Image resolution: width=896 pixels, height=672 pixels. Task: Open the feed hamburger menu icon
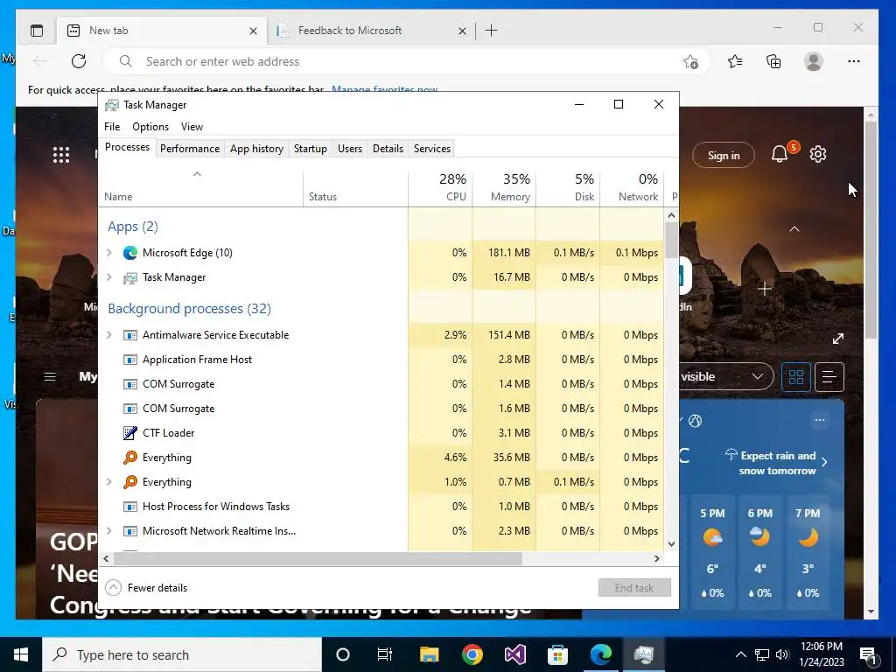(50, 376)
